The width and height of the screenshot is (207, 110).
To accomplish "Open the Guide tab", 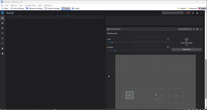I will tap(76, 8).
